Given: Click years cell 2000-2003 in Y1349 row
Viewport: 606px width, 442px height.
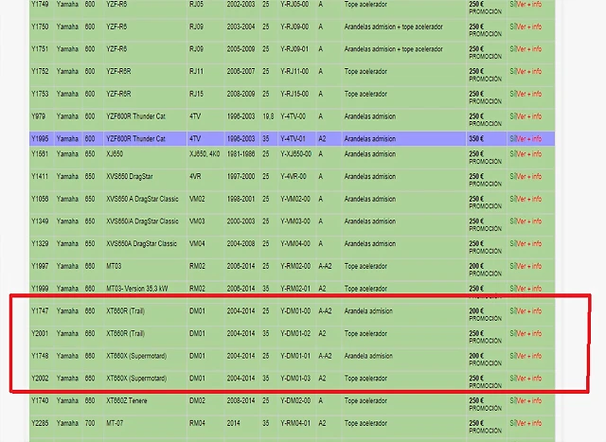Looking at the screenshot, I should coord(241,221).
